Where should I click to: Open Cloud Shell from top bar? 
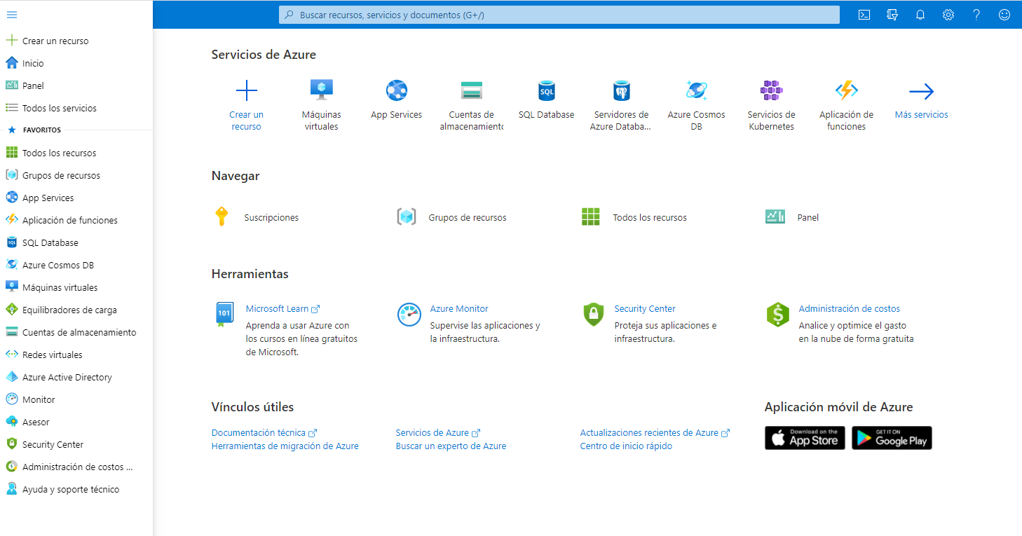[x=864, y=15]
